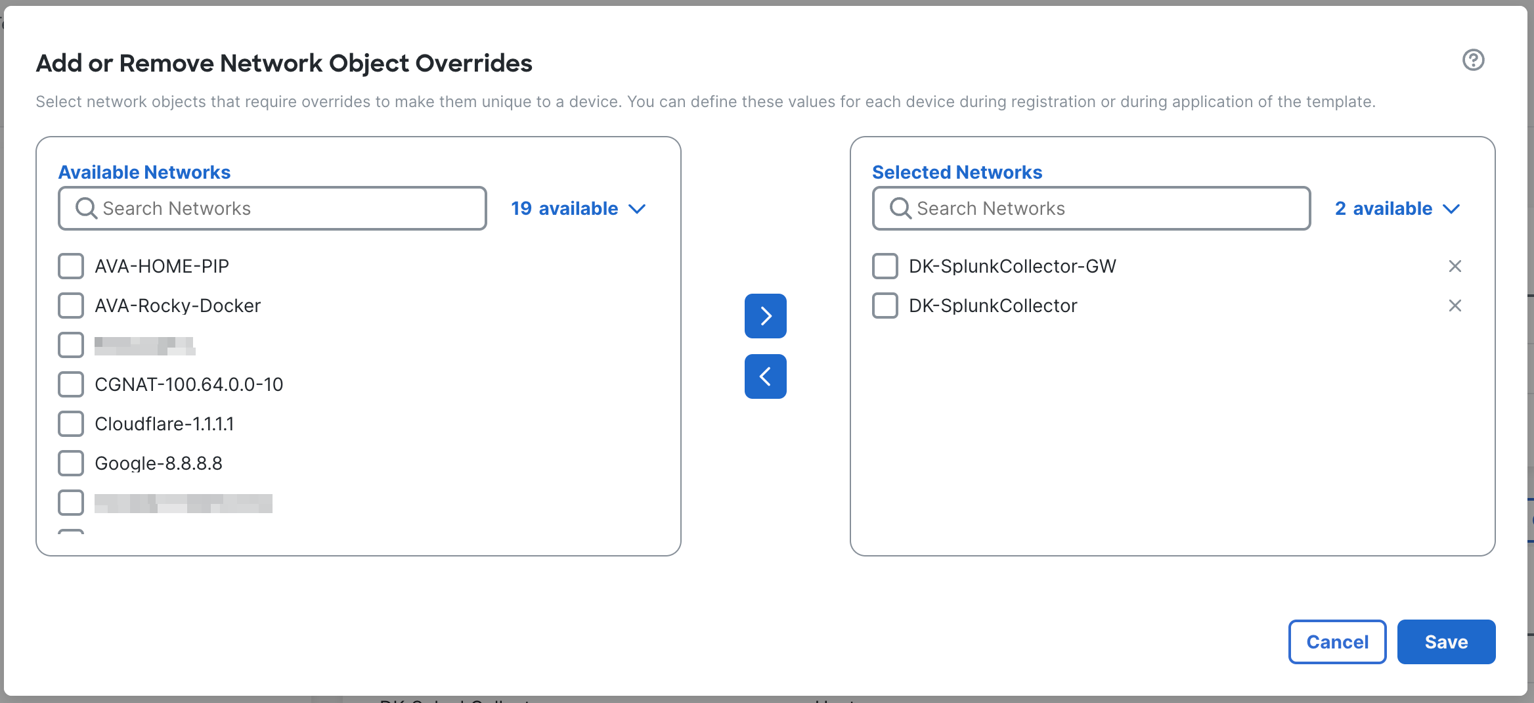Check DK-SplunkCollector-GW in Selected Networks

[885, 266]
